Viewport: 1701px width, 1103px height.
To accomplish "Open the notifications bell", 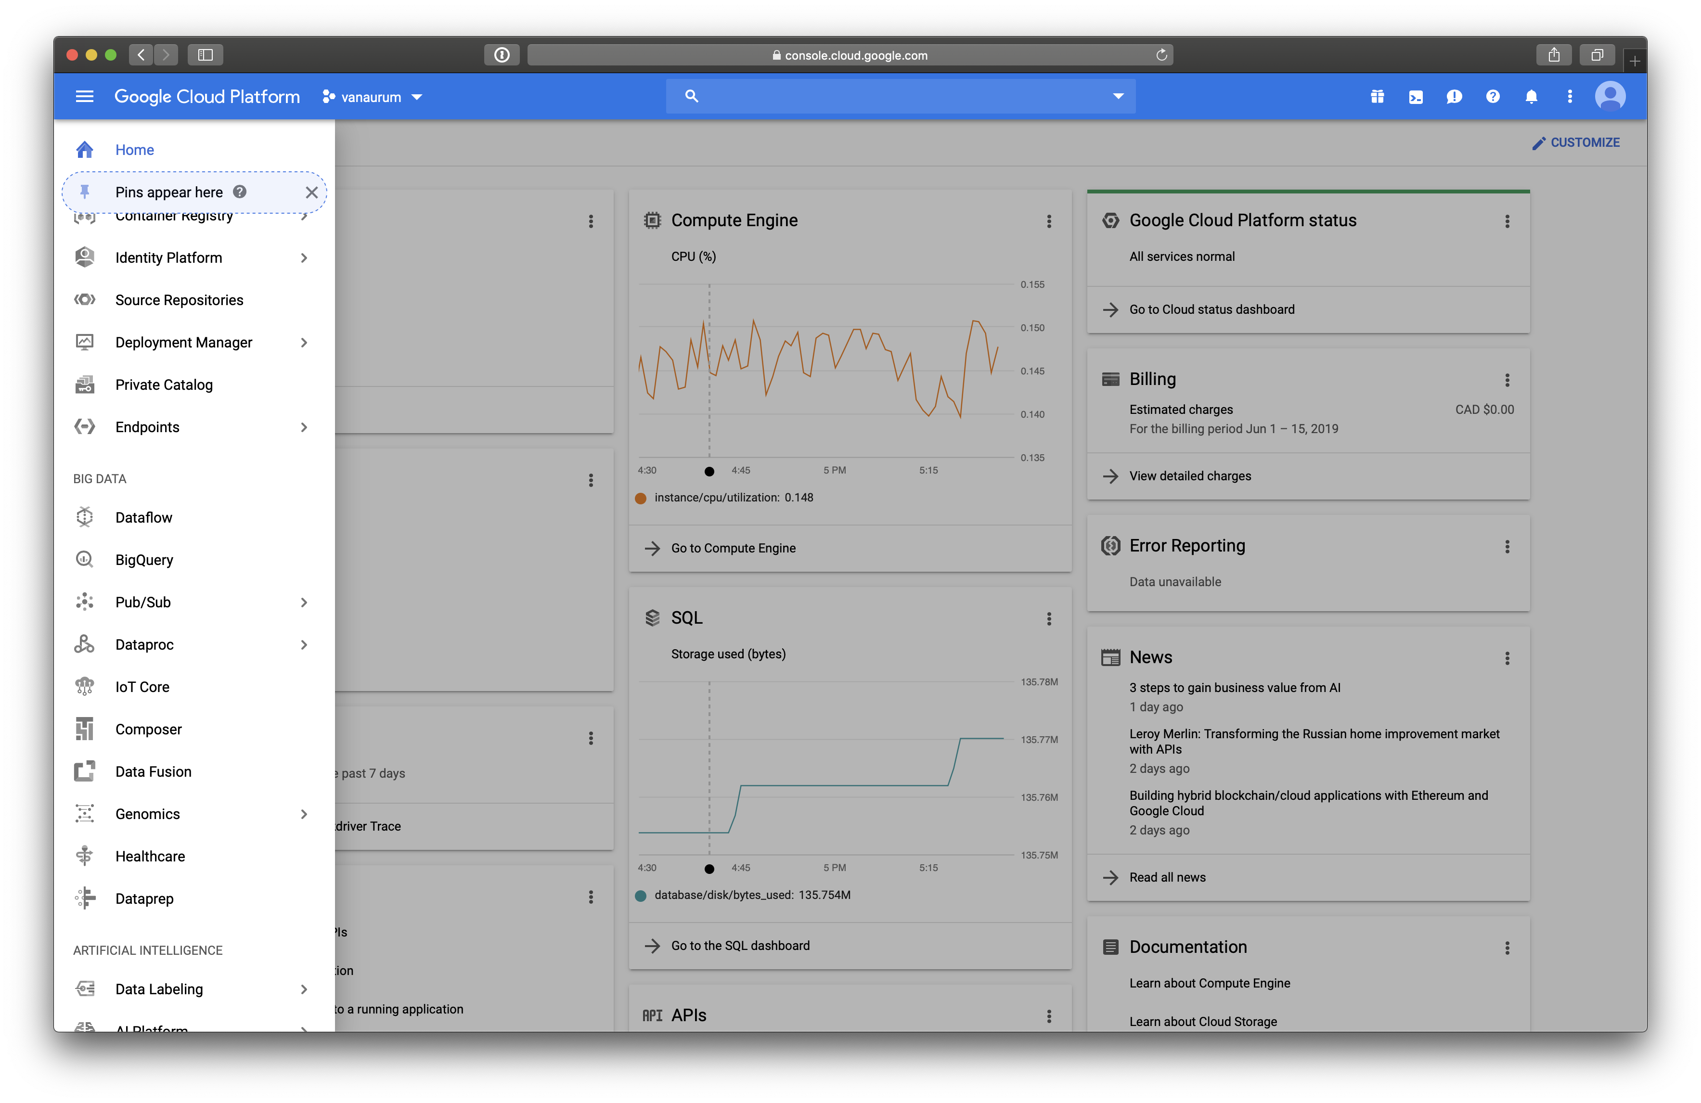I will click(1531, 96).
